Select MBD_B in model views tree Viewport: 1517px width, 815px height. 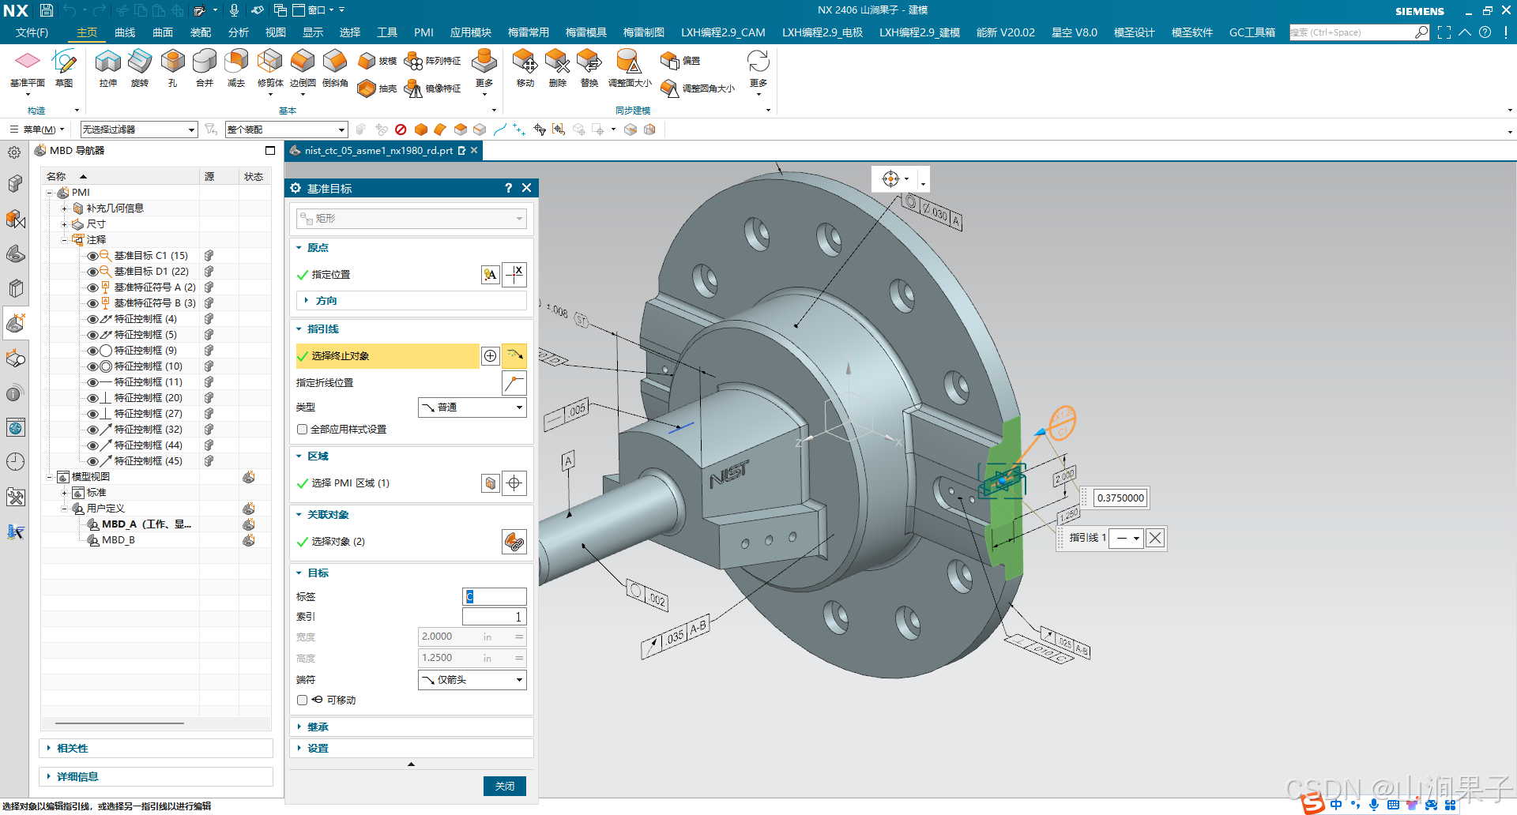tap(119, 540)
